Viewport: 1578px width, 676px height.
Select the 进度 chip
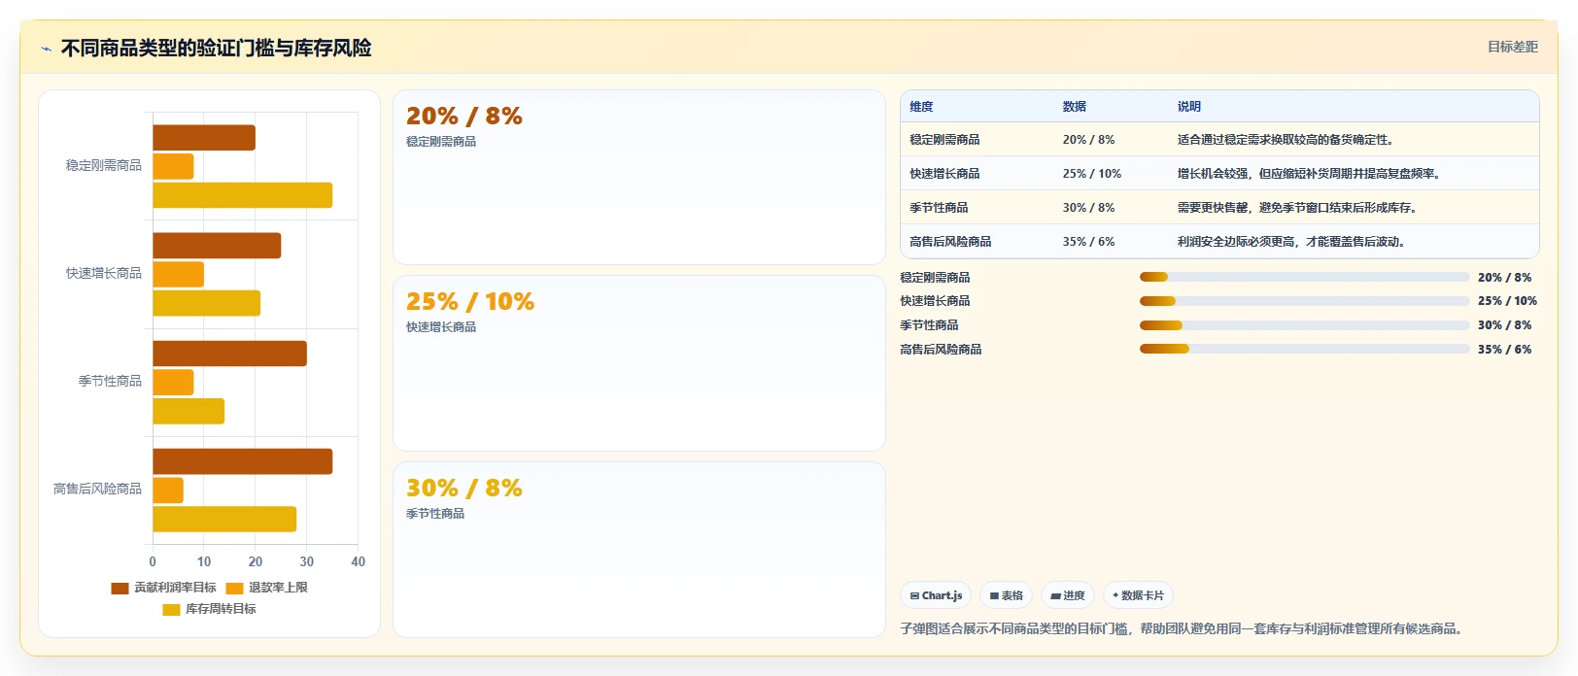click(x=1068, y=595)
